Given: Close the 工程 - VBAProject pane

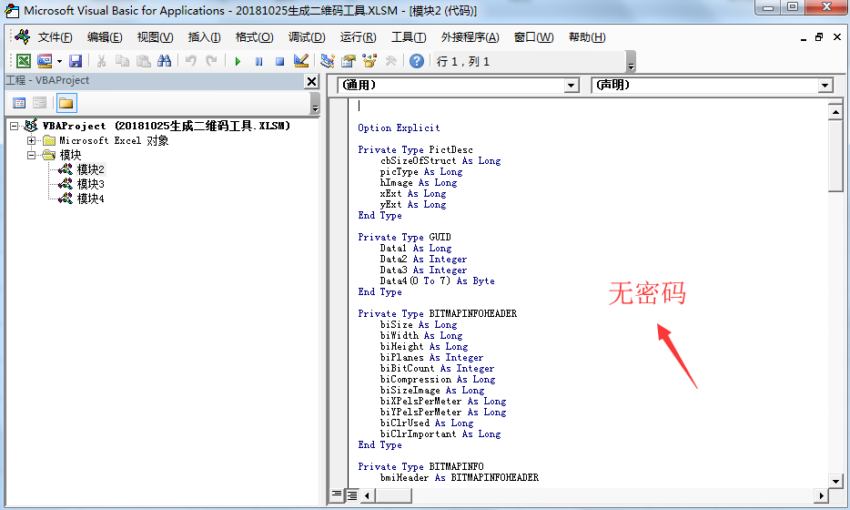Looking at the screenshot, I should [x=312, y=81].
